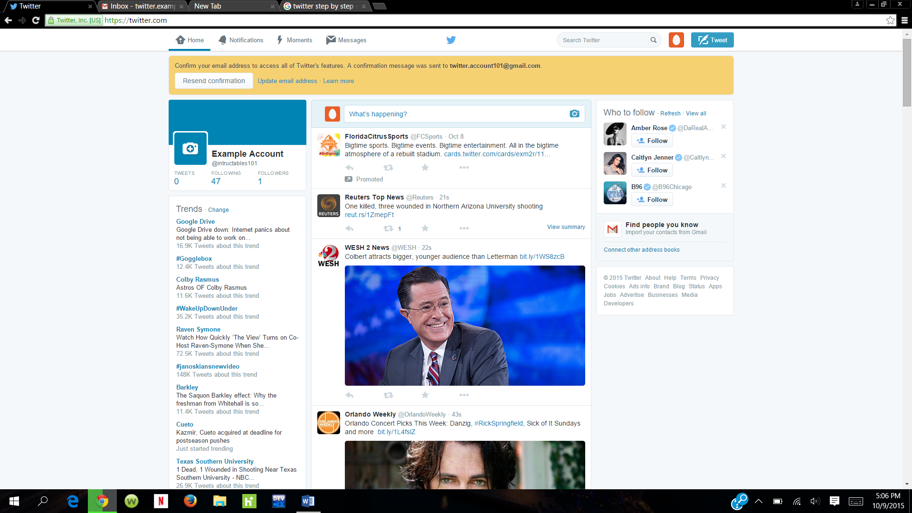
Task: Open the Windows Start menu
Action: [14, 501]
